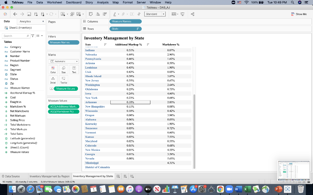Swap rows and columns in the toolbar

[91, 14]
